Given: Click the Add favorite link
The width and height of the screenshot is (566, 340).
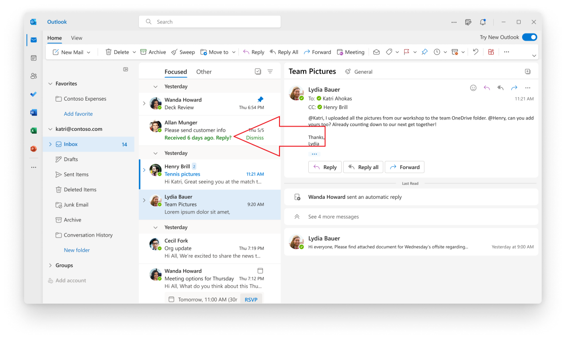Looking at the screenshot, I should point(78,114).
